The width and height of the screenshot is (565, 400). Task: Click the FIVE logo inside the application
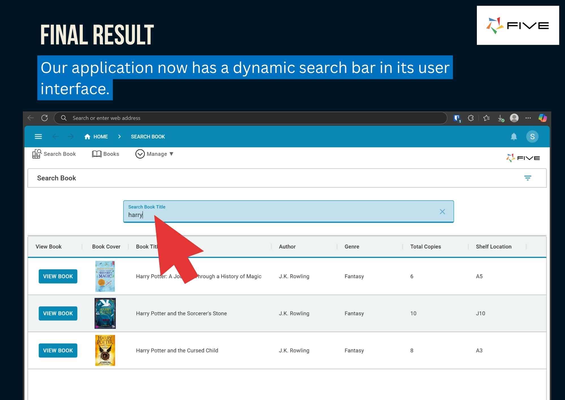[x=522, y=157]
